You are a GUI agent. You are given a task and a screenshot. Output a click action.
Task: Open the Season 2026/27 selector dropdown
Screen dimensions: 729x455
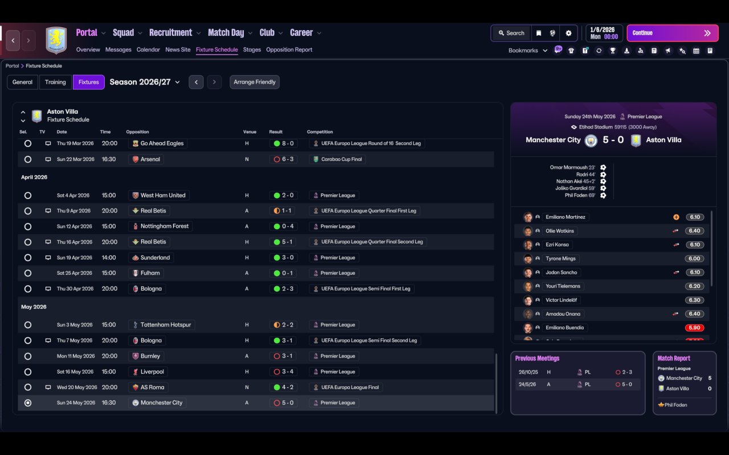(145, 82)
